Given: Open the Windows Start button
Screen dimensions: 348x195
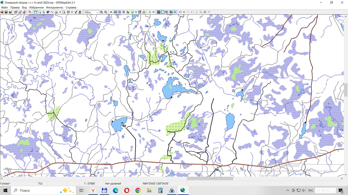Looking at the screenshot, I should (x=5, y=190).
